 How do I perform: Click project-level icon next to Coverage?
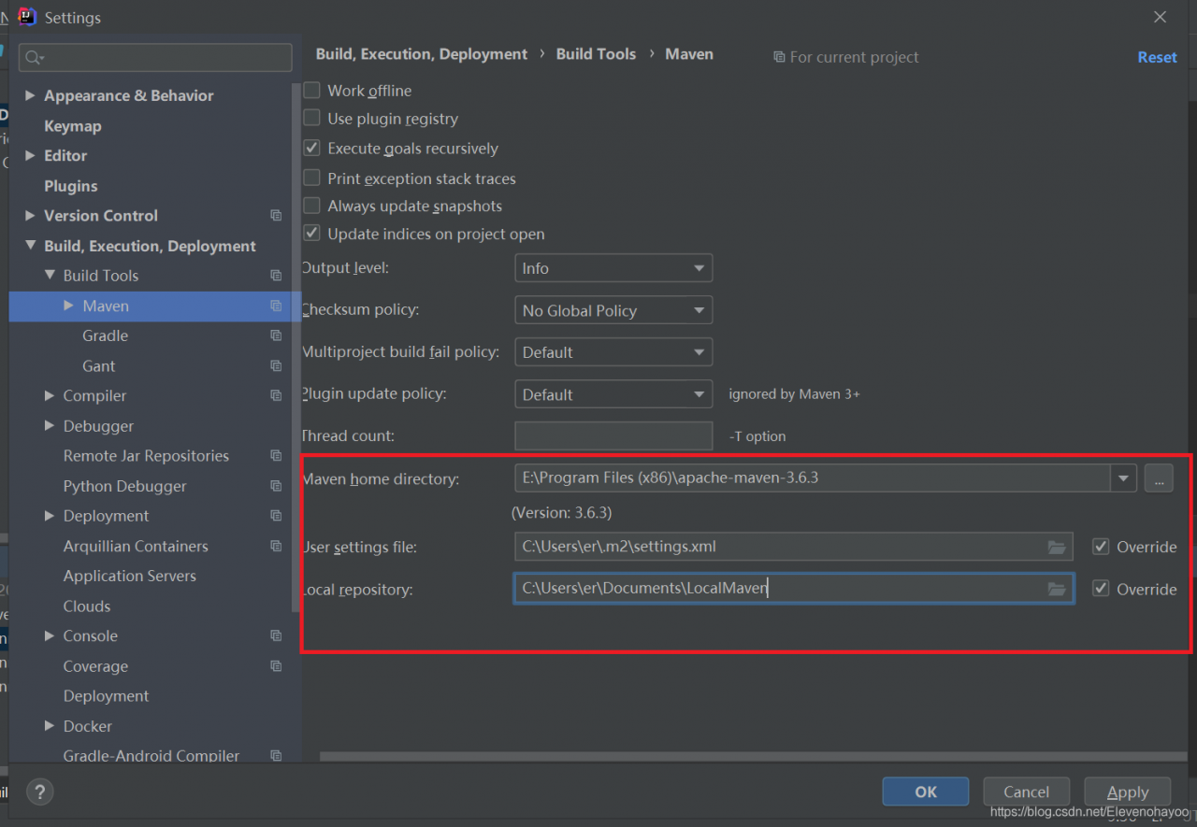pos(276,666)
